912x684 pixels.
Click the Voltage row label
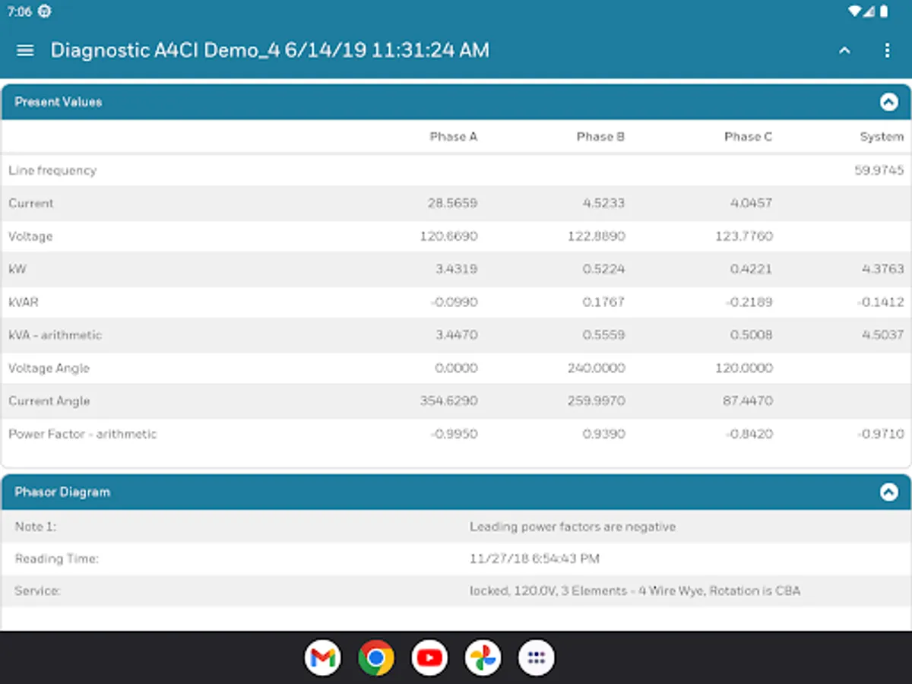[x=30, y=236]
